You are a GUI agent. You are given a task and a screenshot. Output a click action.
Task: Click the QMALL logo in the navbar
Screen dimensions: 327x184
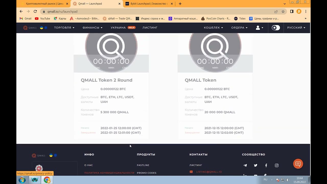click(30, 28)
